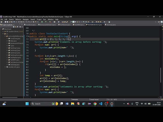Image resolution: width=163 pixels, height=122 pixels.
Task: Collapse the BlackHawk project node
Action: click(1, 29)
